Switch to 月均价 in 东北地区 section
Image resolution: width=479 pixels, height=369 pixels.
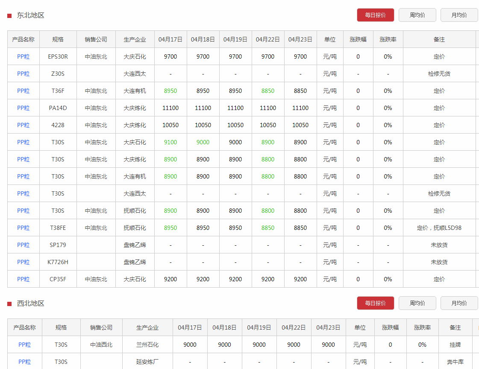coord(459,15)
